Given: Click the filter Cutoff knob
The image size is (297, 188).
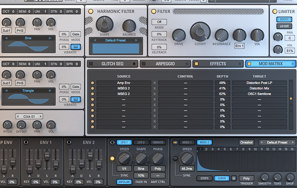Looking at the screenshot, I should 200,32.
